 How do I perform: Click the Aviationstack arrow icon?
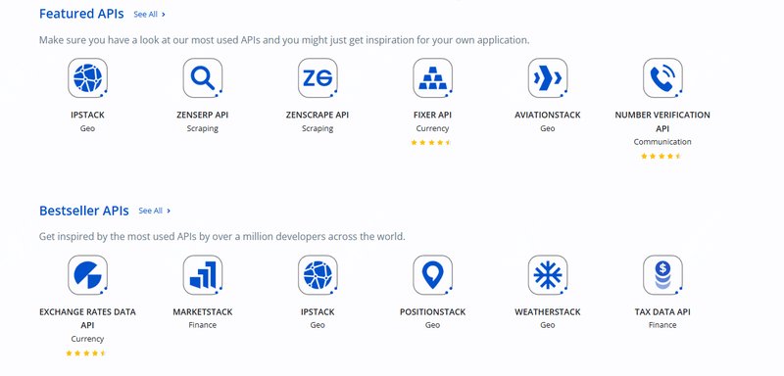pos(548,78)
